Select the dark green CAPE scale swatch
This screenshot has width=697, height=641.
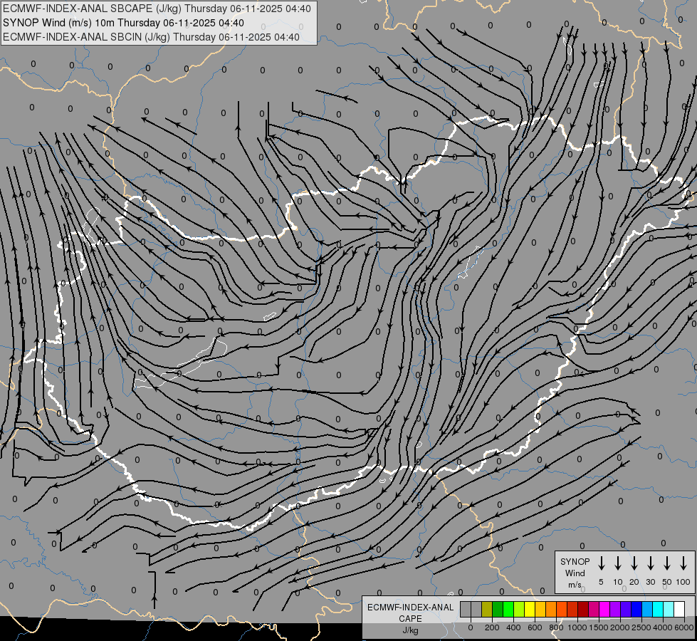coord(498,609)
